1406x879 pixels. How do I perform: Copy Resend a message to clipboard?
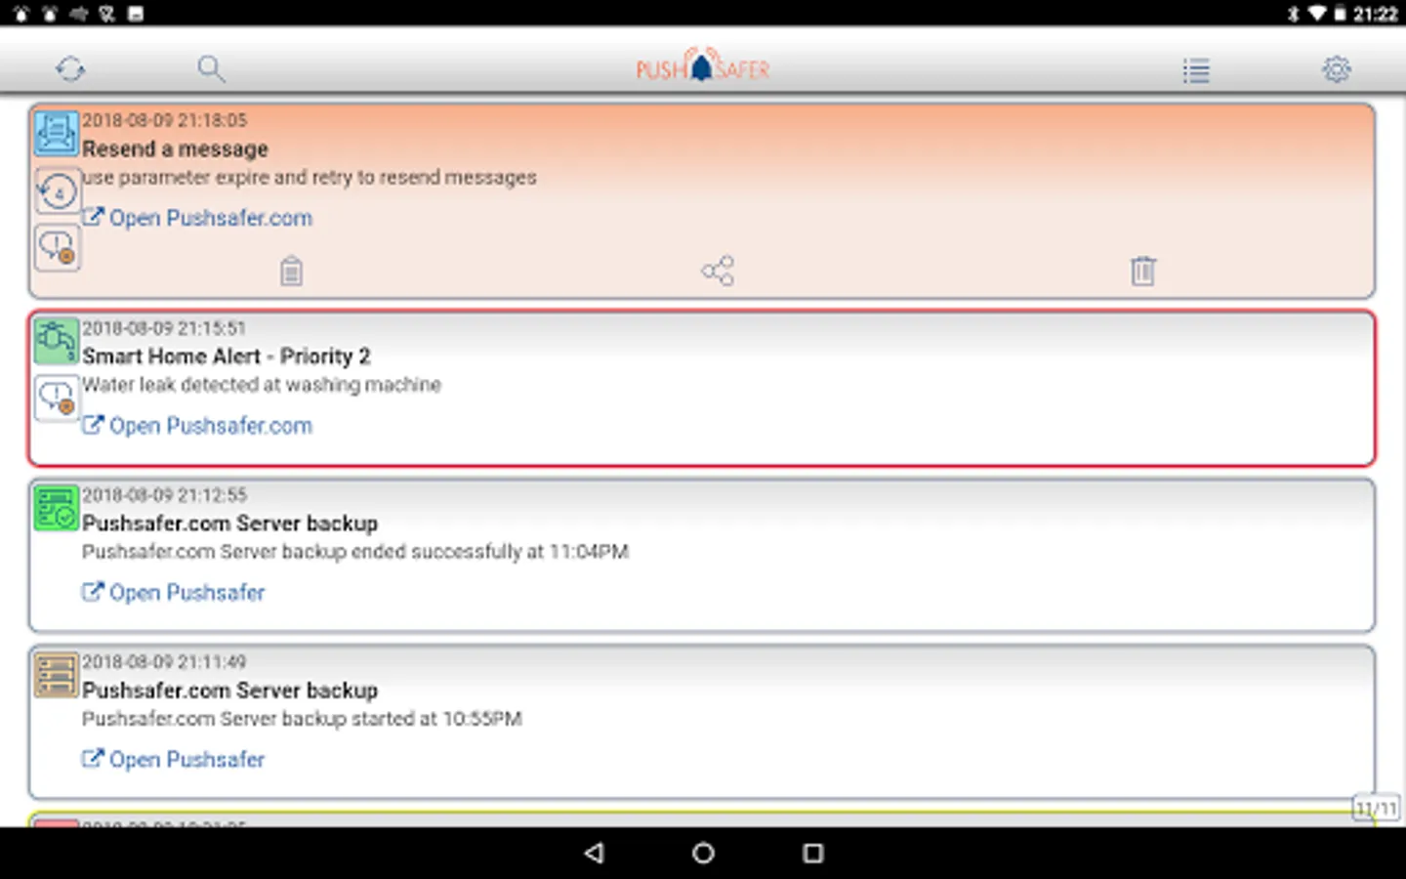[291, 271]
